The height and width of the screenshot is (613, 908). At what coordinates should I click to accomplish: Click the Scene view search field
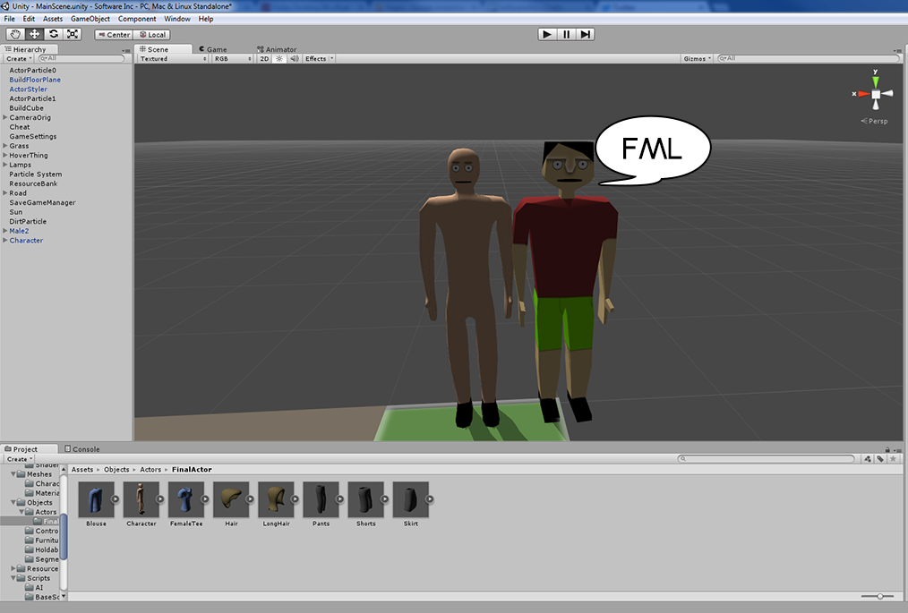point(809,58)
